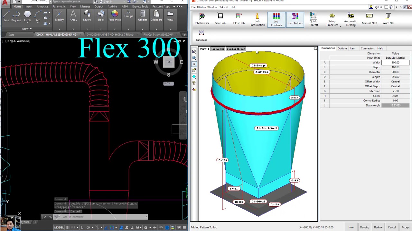Image resolution: width=412 pixels, height=231 pixels.
Task: Toggle ortho mode in the AutoCAD status bar
Action: tap(83, 227)
